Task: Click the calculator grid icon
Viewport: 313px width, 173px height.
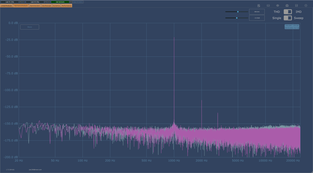Action: click(x=296, y=5)
